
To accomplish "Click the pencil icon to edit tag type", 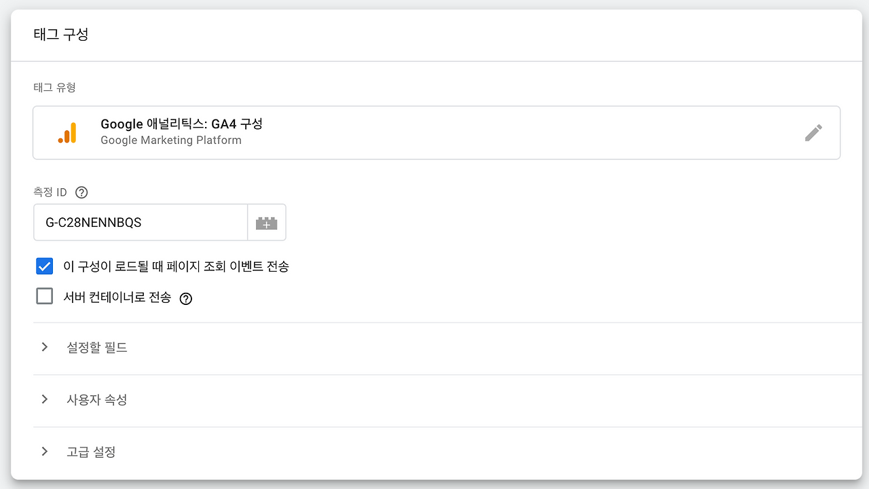I will [x=813, y=132].
